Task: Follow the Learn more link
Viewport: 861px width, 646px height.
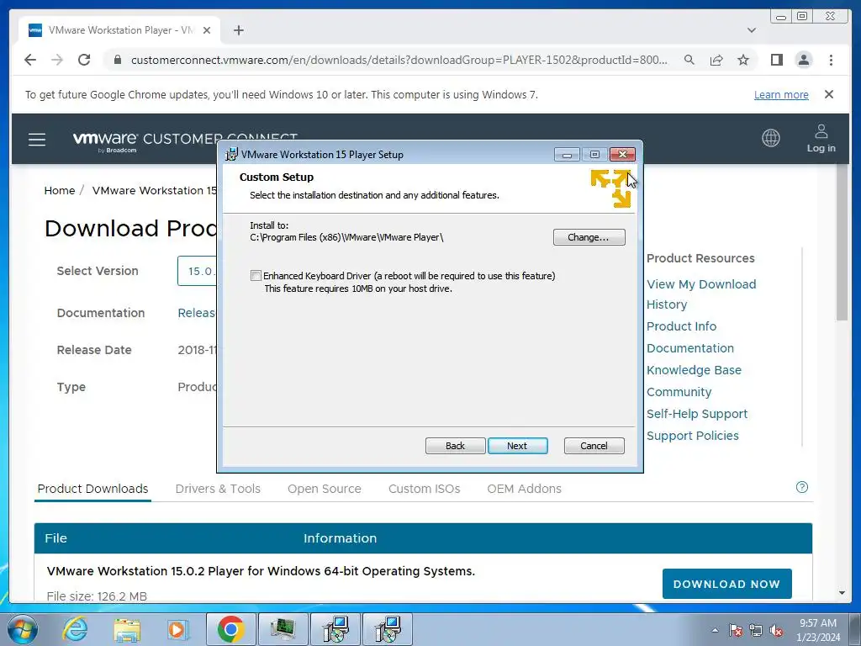Action: pos(781,94)
